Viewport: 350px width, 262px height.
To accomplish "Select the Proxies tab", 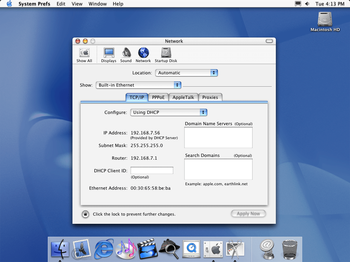I will click(210, 97).
